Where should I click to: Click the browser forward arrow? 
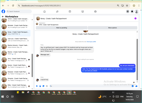pyautogui.click(x=8, y=6)
